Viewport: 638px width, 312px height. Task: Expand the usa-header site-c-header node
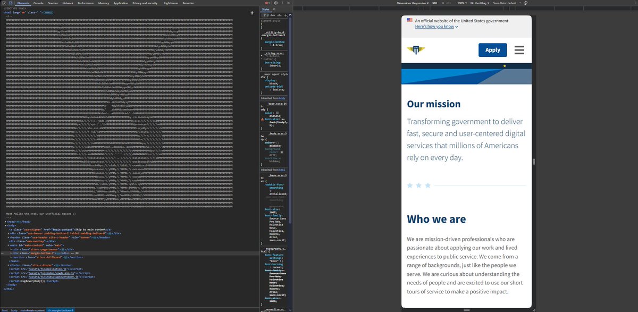tap(9, 237)
